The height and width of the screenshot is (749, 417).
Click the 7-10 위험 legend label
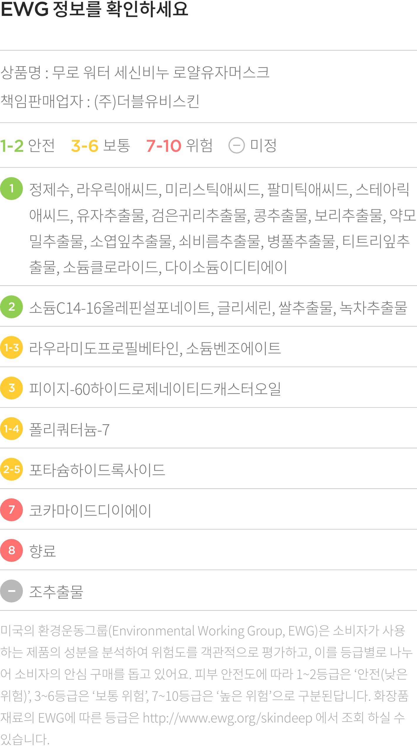179,146
